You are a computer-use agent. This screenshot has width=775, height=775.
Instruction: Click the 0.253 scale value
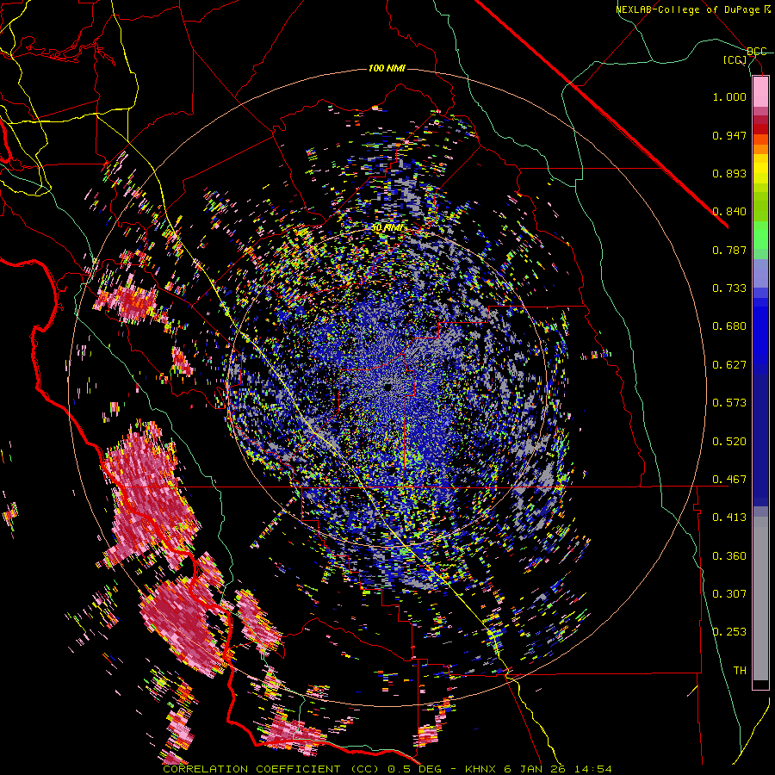point(729,632)
